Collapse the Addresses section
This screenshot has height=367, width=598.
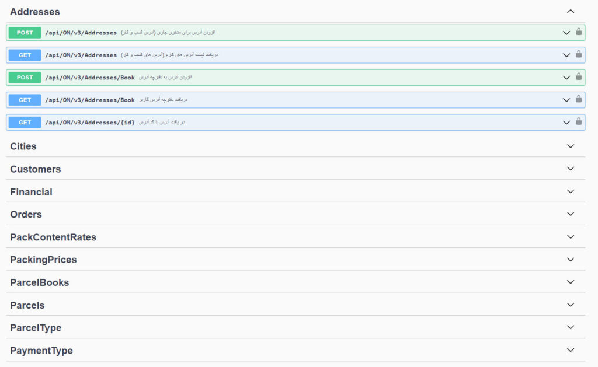pos(570,11)
